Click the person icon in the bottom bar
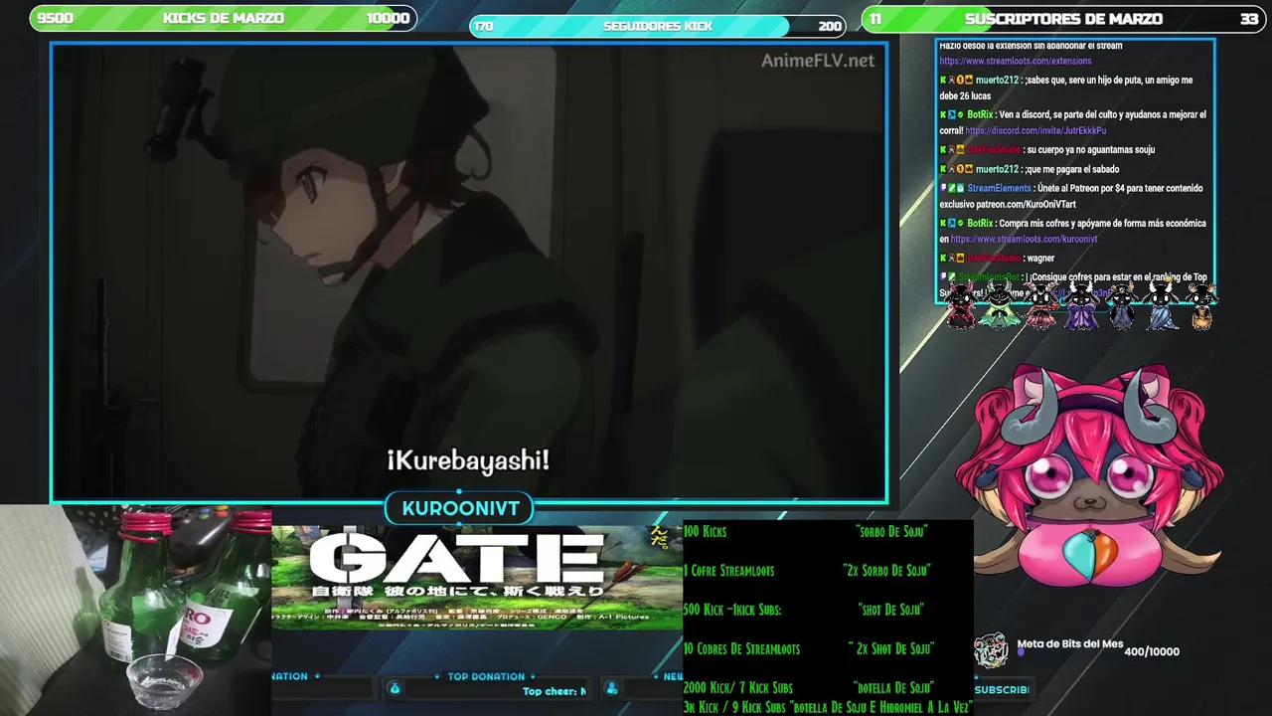 pyautogui.click(x=612, y=688)
